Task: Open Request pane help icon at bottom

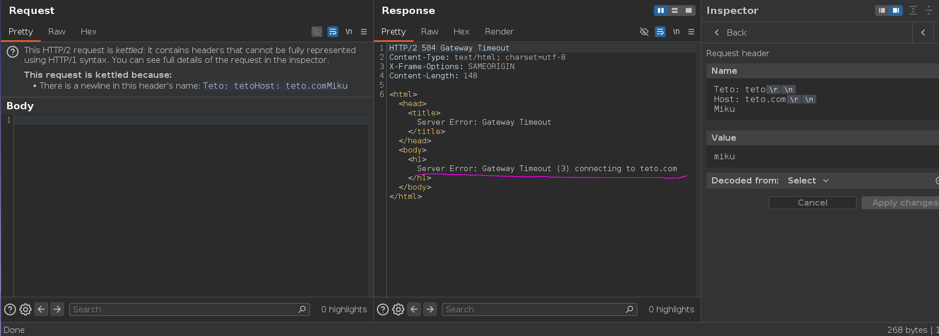Action: pos(10,309)
